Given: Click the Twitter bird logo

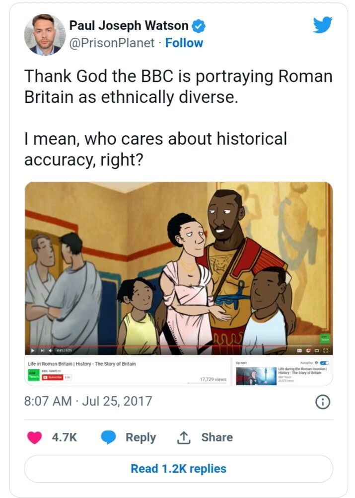Looking at the screenshot, I should 323,25.
